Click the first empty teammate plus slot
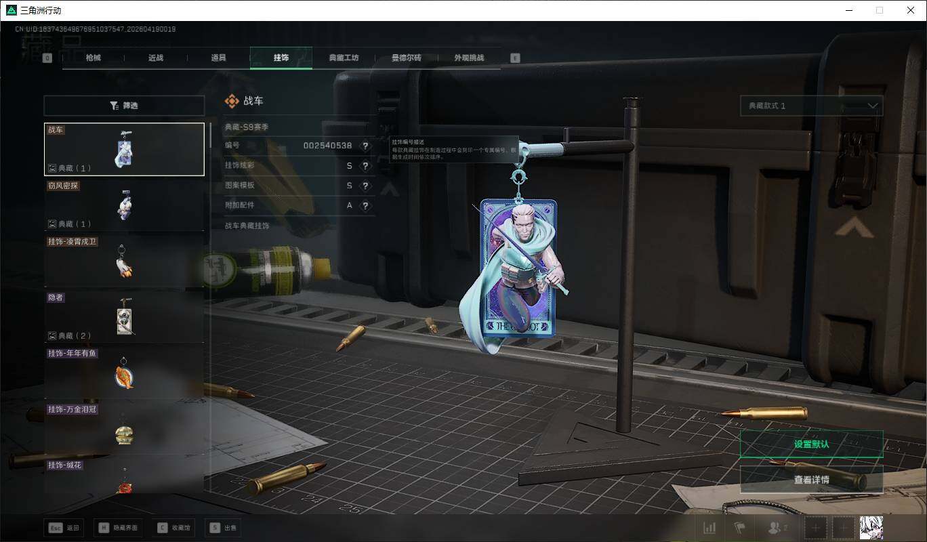The height and width of the screenshot is (542, 927). coord(816,528)
